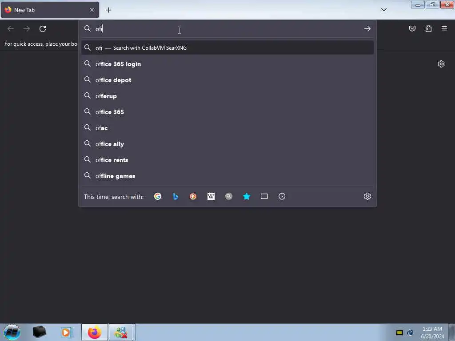Open search settings gear in dropdown

coord(367,196)
